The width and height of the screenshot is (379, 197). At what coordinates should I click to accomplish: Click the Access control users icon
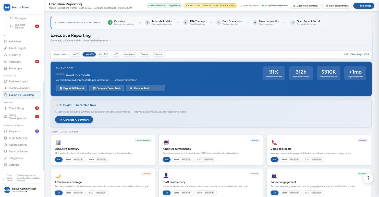coord(6,145)
